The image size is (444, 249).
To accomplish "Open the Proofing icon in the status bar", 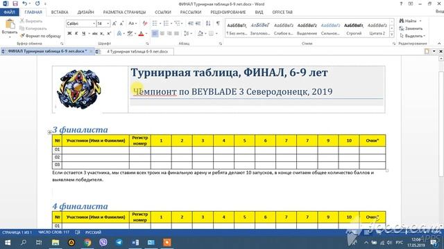I will tap(78, 232).
